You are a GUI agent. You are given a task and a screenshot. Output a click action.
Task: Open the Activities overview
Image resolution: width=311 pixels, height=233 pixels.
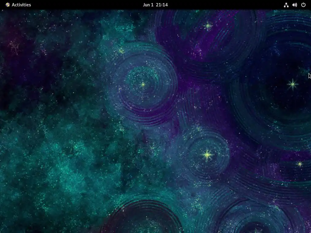click(21, 5)
